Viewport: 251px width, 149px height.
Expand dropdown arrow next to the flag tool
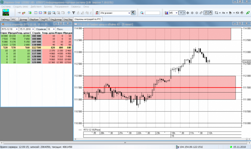pyautogui.click(x=234, y=13)
